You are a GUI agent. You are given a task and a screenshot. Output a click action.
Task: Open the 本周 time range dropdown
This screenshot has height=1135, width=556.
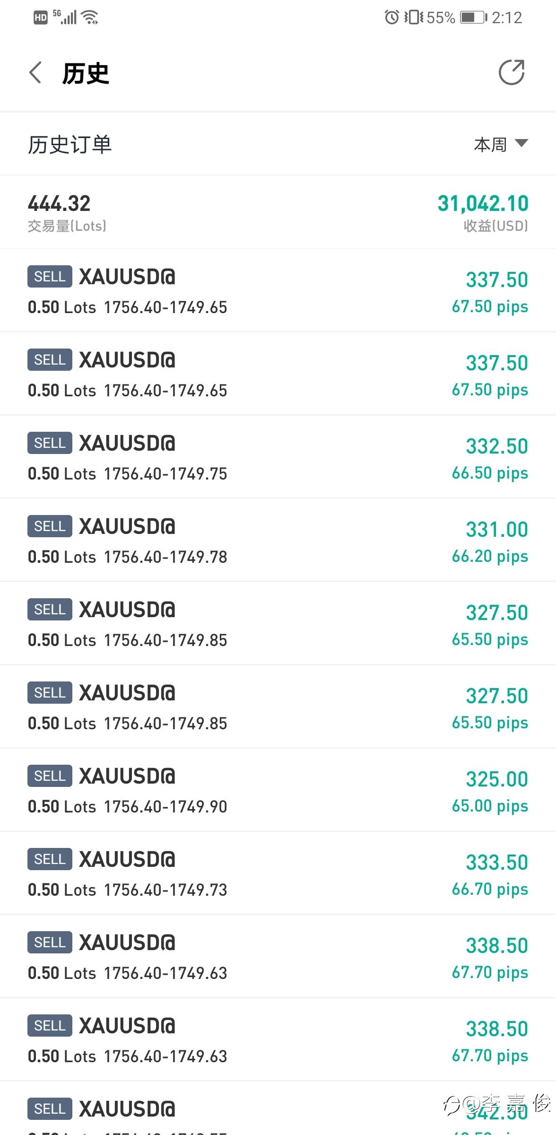[x=491, y=145]
